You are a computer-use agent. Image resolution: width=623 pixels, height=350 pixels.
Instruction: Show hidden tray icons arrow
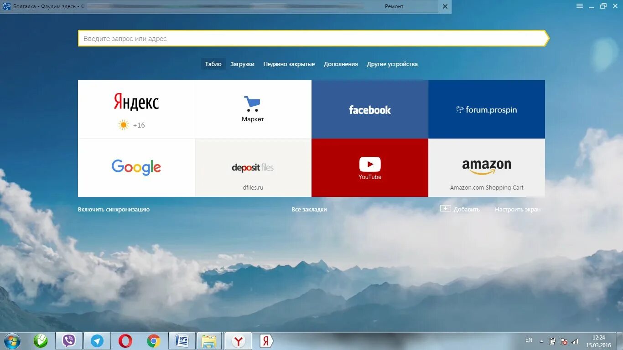tap(541, 341)
